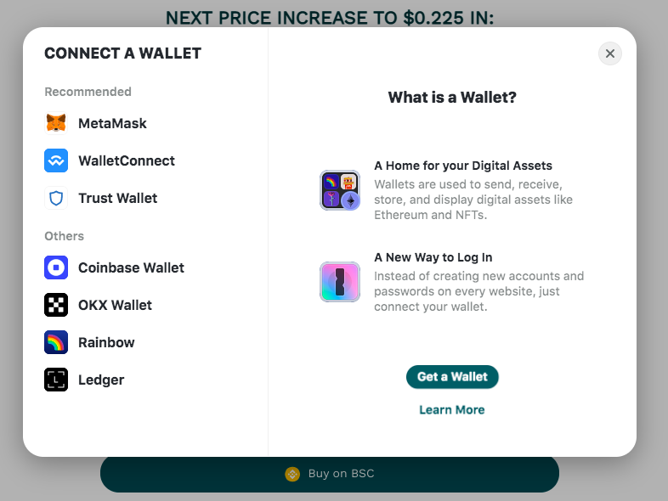668x501 pixels.
Task: Click the Trust Wallet shield icon
Action: (56, 198)
